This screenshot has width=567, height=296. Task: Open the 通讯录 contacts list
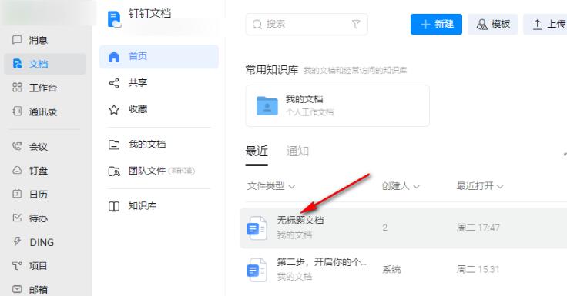coord(35,111)
